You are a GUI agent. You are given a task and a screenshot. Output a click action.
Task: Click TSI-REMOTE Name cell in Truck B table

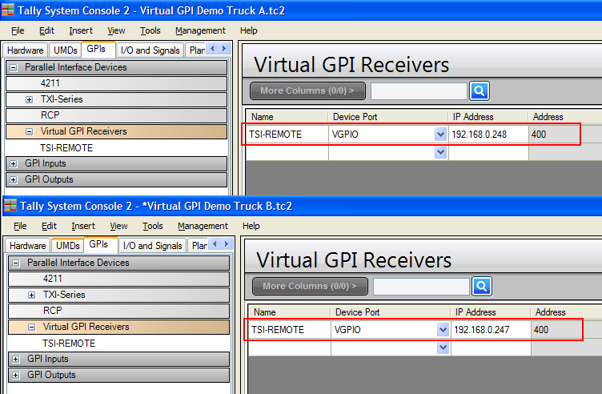coord(289,330)
